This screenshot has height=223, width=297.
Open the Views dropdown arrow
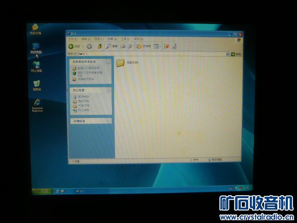tap(160, 46)
